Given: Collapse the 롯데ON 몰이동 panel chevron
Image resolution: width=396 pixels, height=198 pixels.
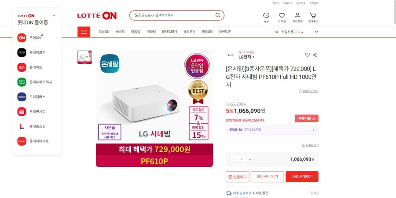Looking at the screenshot, I should [x=54, y=16].
